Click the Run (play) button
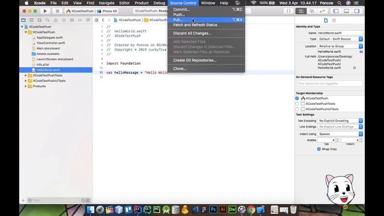This screenshot has height=216, width=384. [45, 11]
